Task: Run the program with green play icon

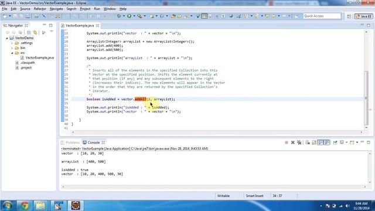Action: [129, 16]
